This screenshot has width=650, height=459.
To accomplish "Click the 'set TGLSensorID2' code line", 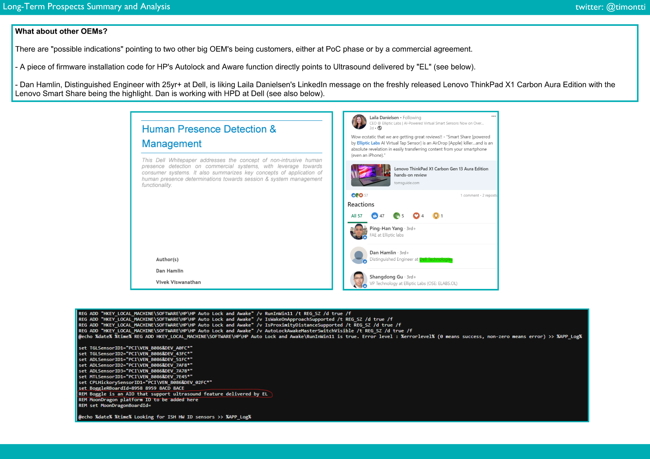I will pos(135,354).
